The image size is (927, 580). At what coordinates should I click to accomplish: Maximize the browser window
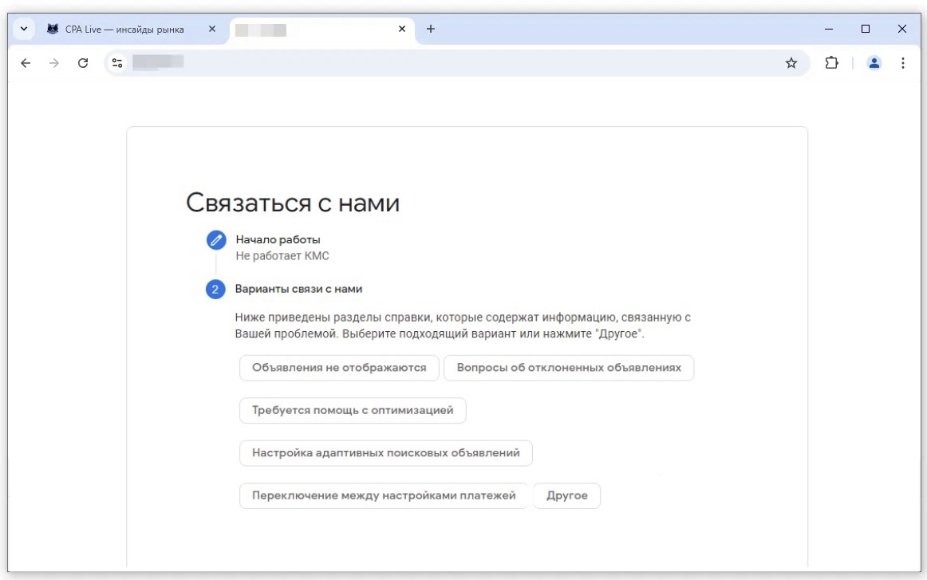point(866,29)
